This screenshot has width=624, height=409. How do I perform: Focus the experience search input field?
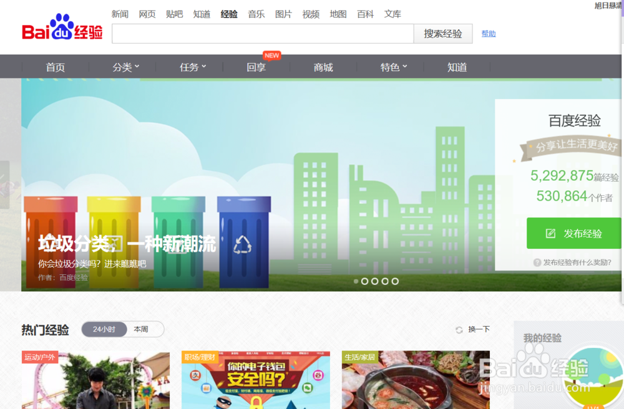tap(263, 34)
